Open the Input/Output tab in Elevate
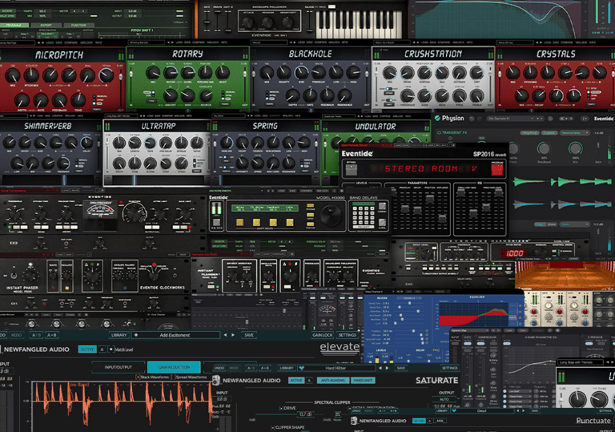This screenshot has width=615, height=432. 118,367
